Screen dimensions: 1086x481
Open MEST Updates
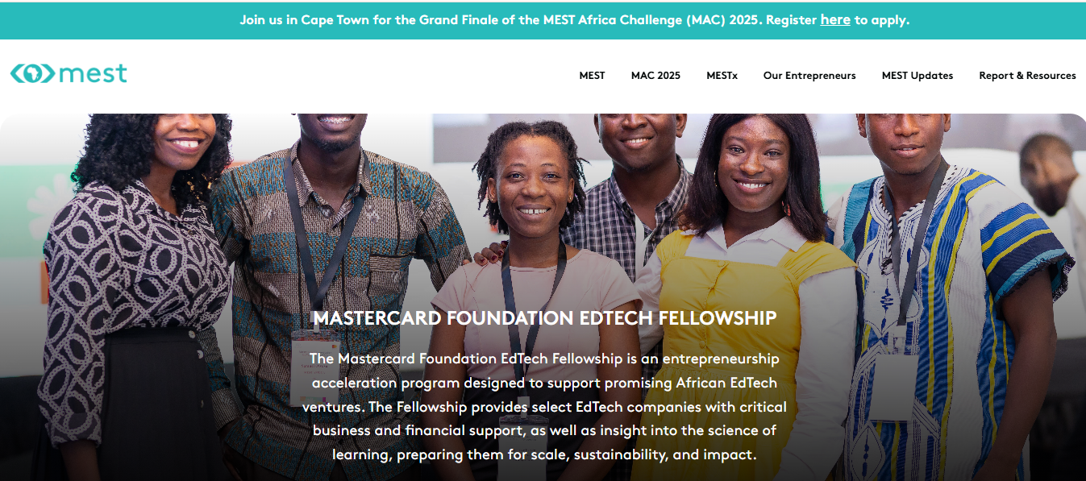pos(917,75)
